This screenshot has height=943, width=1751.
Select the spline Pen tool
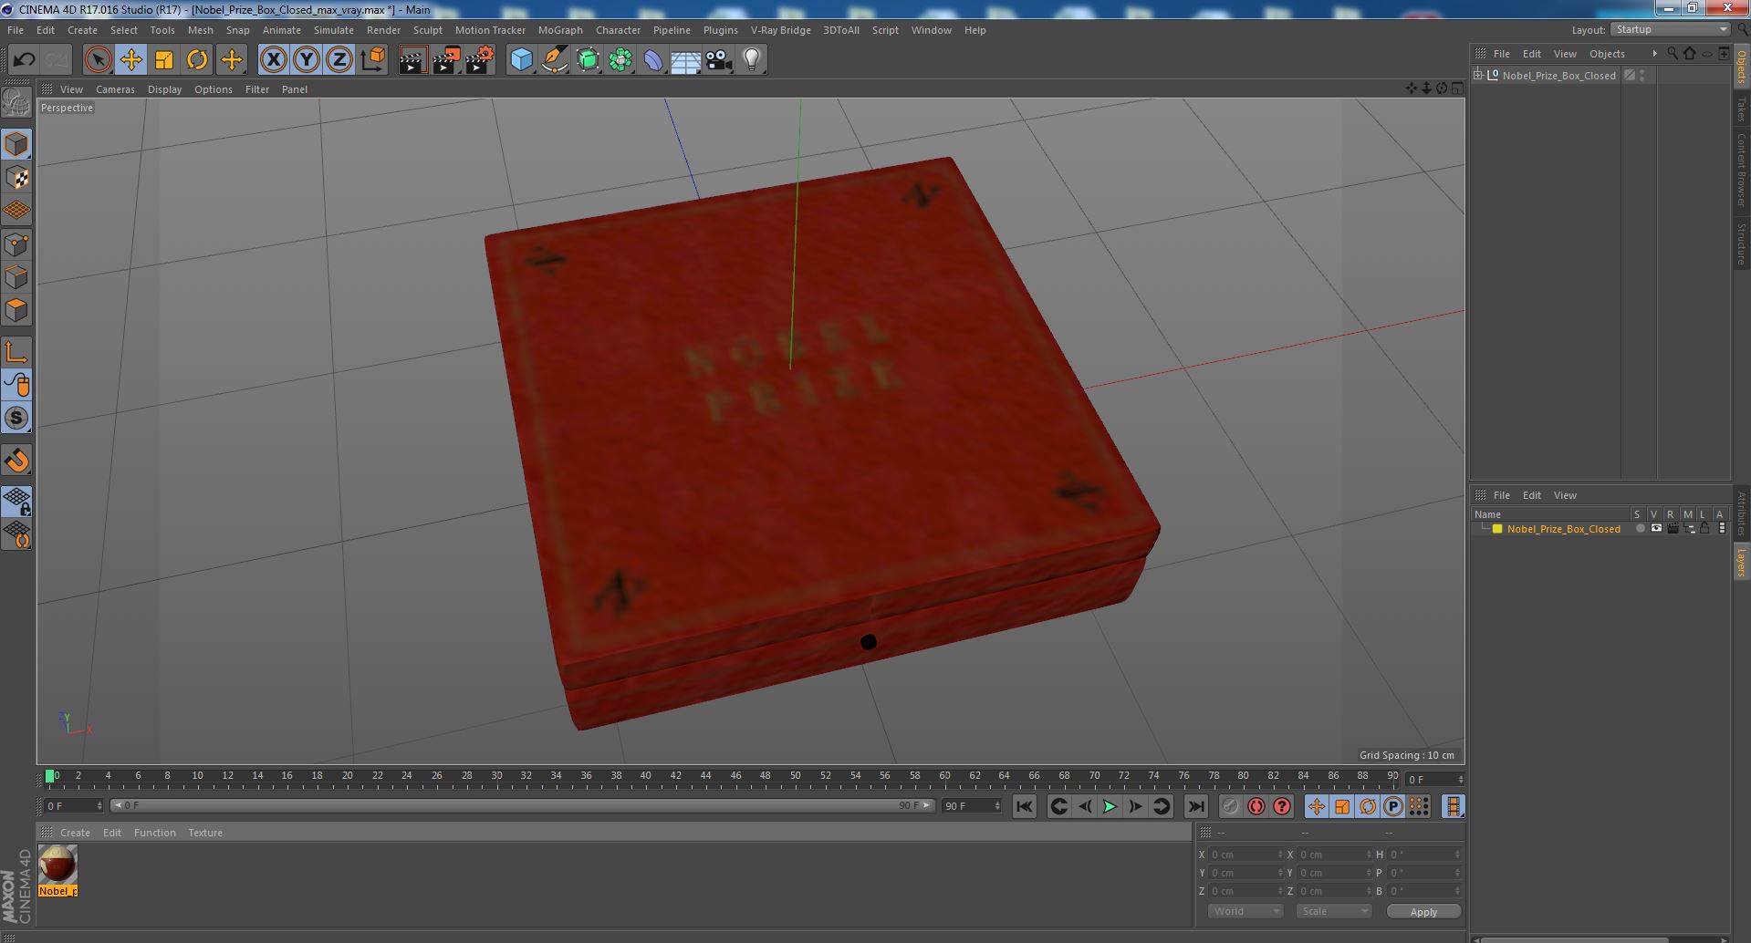click(554, 60)
